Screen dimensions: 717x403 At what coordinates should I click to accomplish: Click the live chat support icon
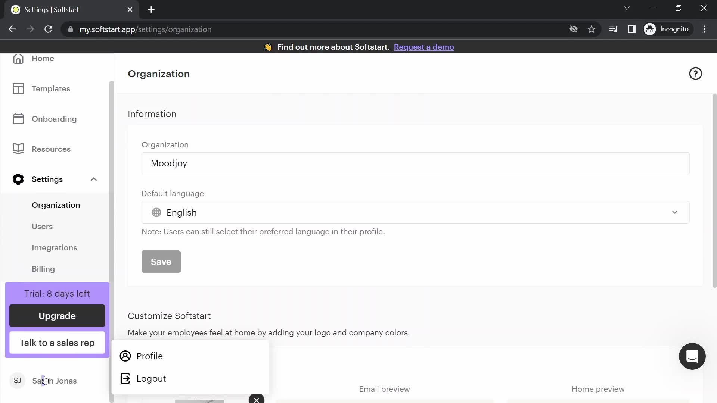pyautogui.click(x=692, y=356)
